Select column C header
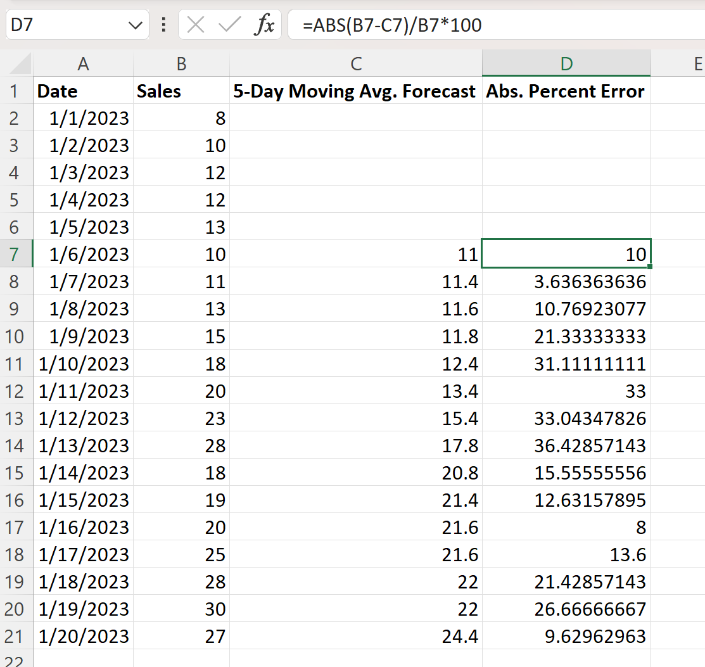The image size is (705, 667). click(355, 64)
